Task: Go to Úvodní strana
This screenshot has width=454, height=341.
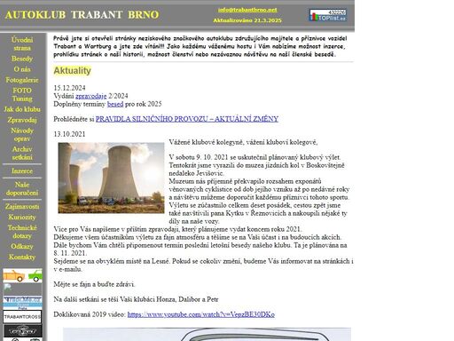Action: click(22, 44)
